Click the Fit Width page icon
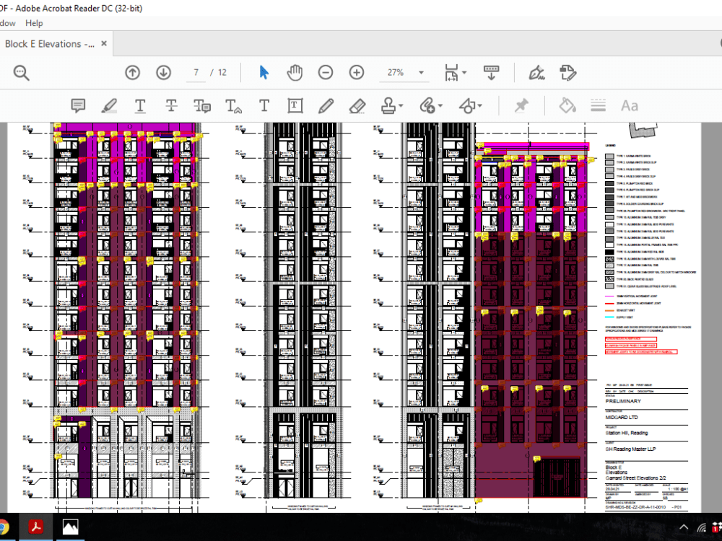 pyautogui.click(x=452, y=73)
